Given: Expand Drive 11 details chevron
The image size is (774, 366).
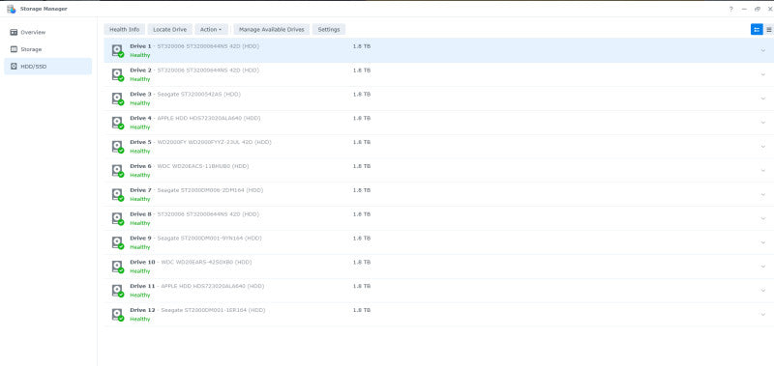Looking at the screenshot, I should tap(763, 291).
